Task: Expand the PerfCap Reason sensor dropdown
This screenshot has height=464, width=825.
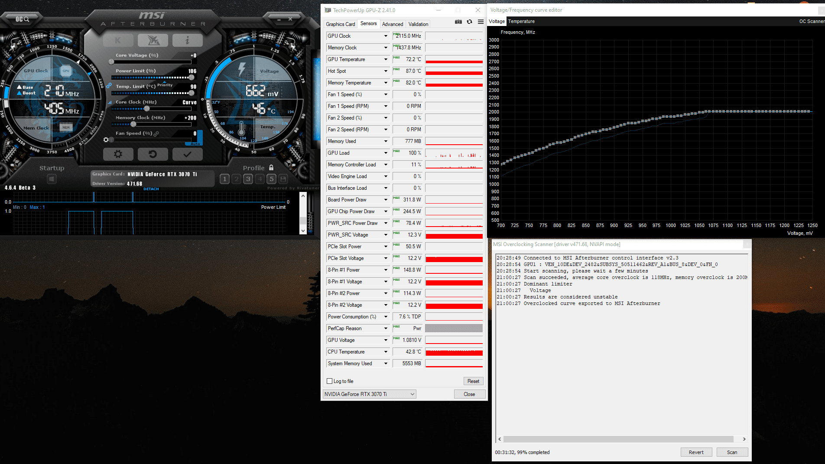Action: 386,328
